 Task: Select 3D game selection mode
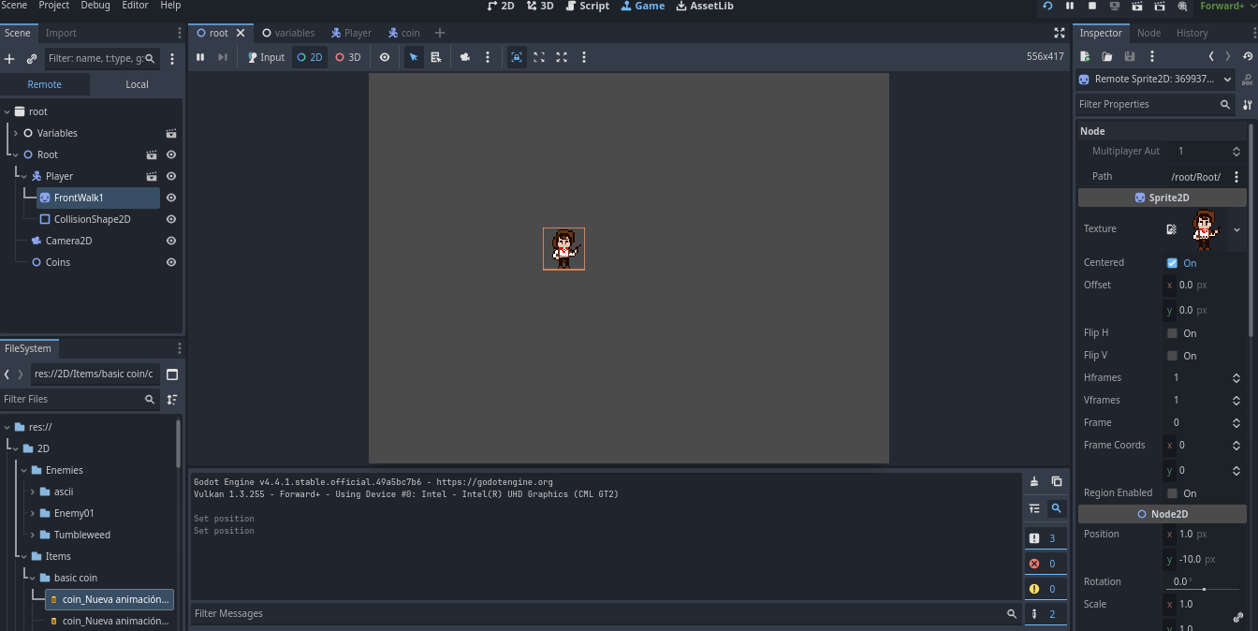[x=348, y=57]
